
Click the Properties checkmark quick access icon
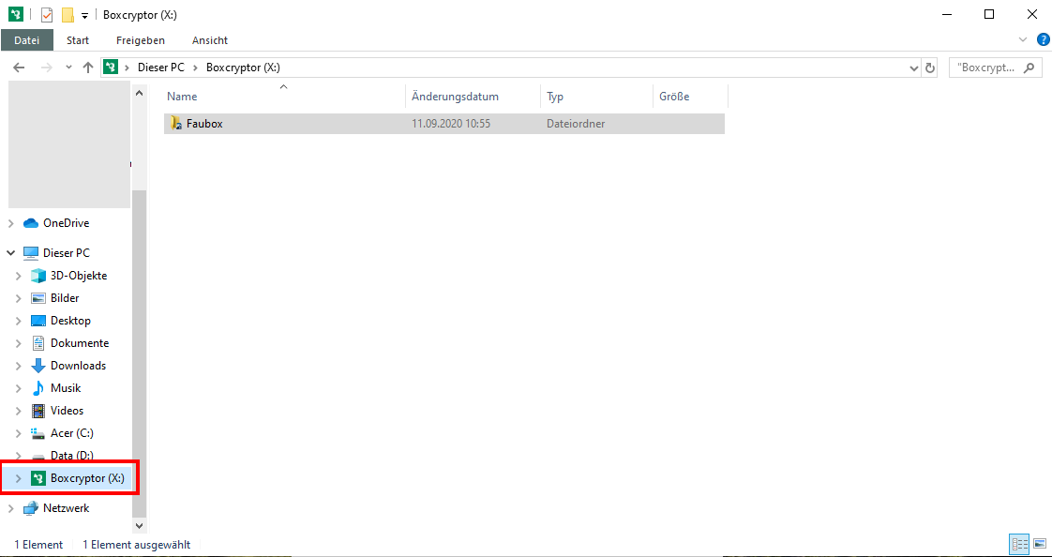coord(47,15)
